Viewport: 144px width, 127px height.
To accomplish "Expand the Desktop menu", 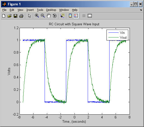I will pos(51,10).
